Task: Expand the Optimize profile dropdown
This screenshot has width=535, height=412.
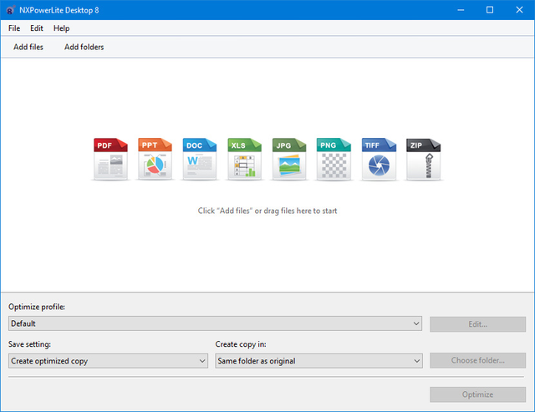Action: tap(215, 323)
